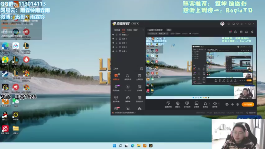Select 腾讯QQ desktop shortcut

click(5, 116)
